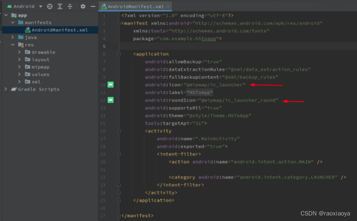The width and height of the screenshot is (357, 221).
Task: Click the line 10 launcher icon gutter preview
Action: click(111, 85)
